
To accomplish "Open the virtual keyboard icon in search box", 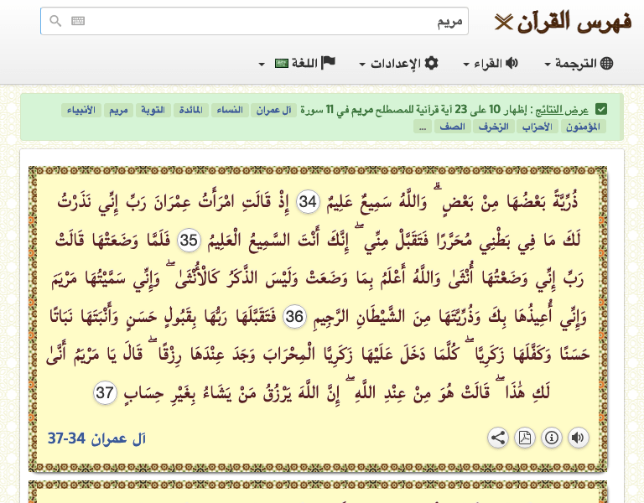I will pyautogui.click(x=78, y=20).
